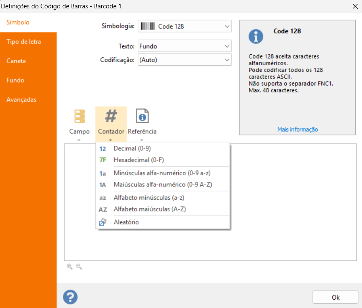This screenshot has height=308, width=362.
Task: Select Alfabeto maiúsculas (A-Z) option
Action: point(149,209)
